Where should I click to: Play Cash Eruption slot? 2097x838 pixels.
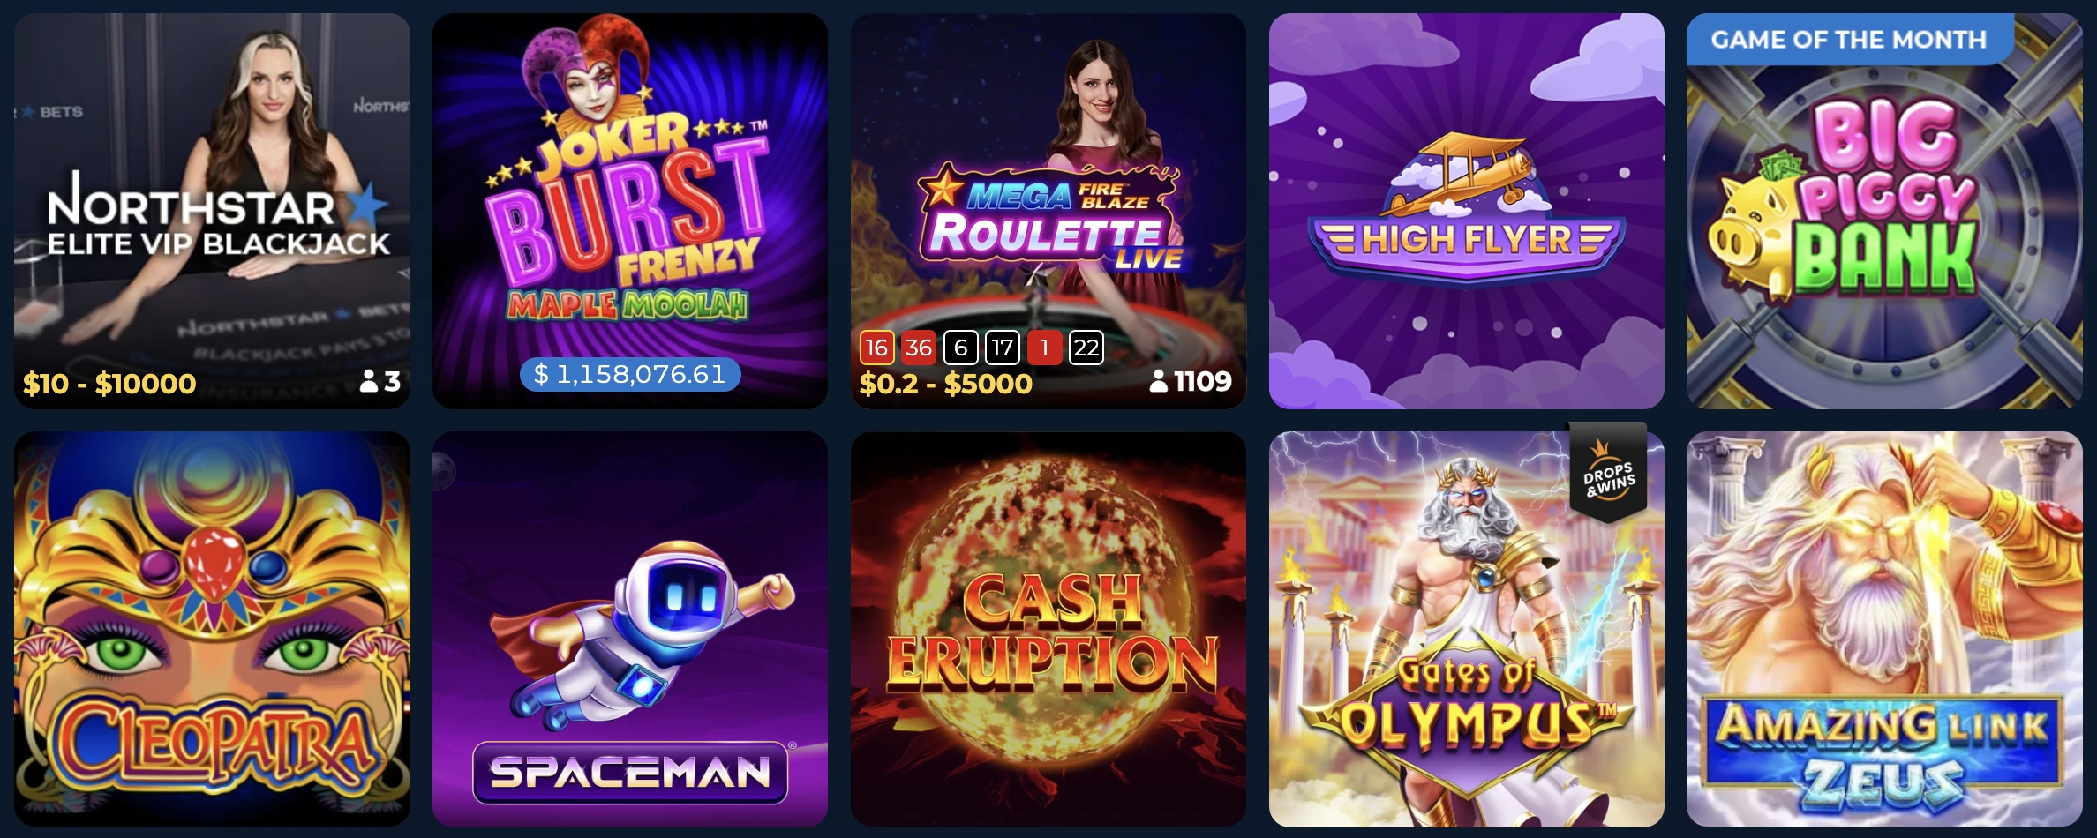(1048, 629)
